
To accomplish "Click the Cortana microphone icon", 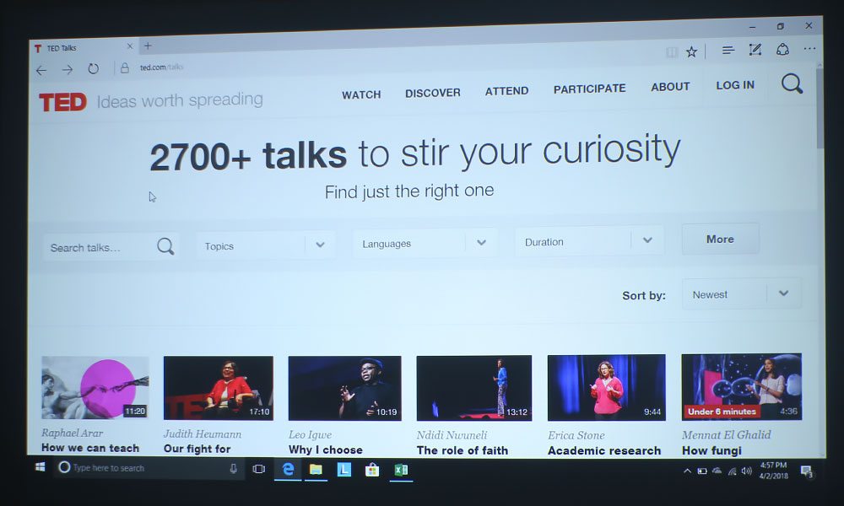I will tap(233, 468).
